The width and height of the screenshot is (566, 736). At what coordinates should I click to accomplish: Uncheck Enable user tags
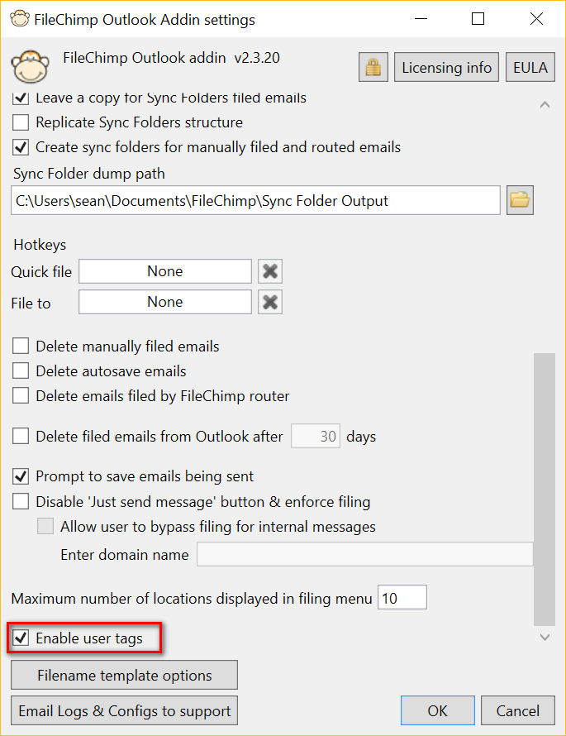(21, 638)
